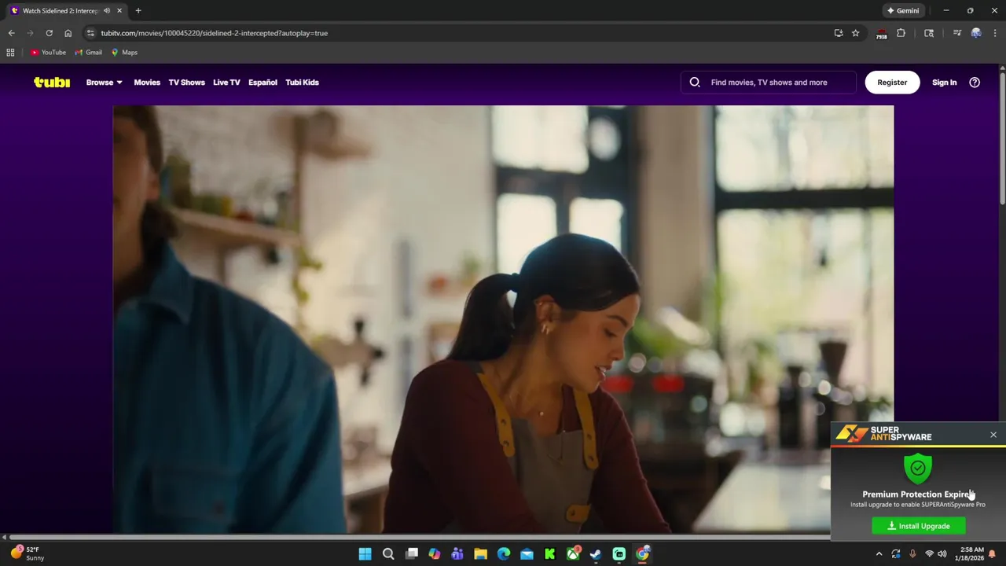Screen dimensions: 1006x566
Task: Launch Microsoft Edge from taskbar
Action: coord(504,554)
